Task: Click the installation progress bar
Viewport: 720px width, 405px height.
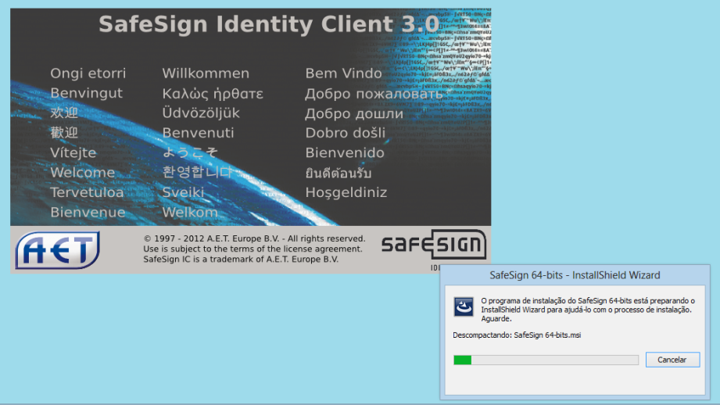Action: click(x=546, y=360)
